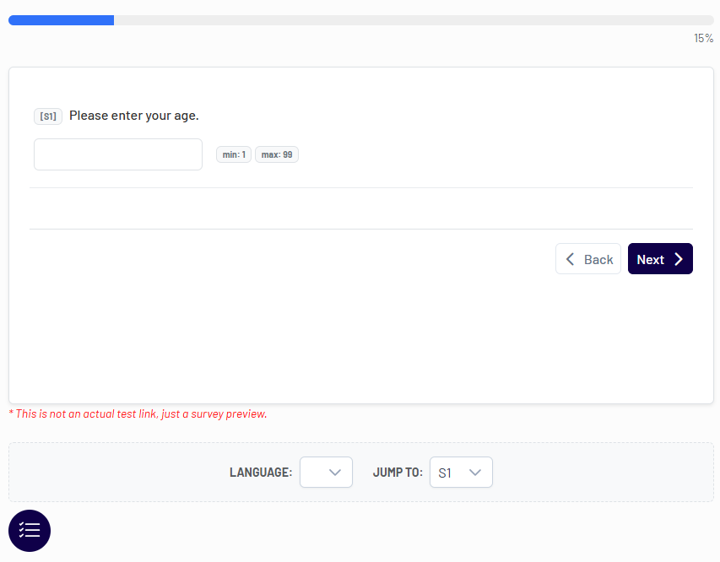
Task: Click the Back button
Action: [x=588, y=259]
